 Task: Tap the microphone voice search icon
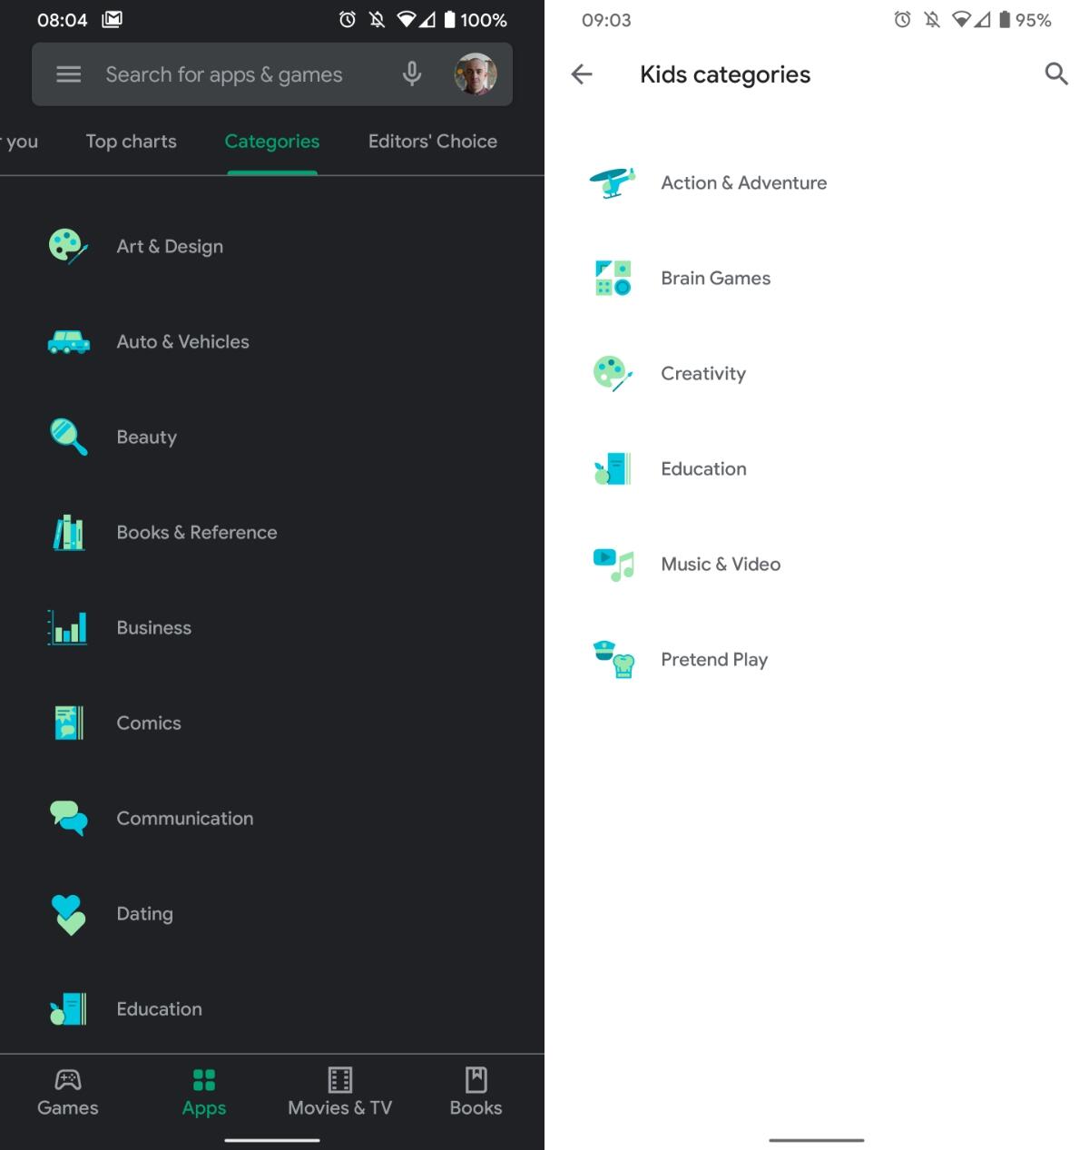(412, 74)
